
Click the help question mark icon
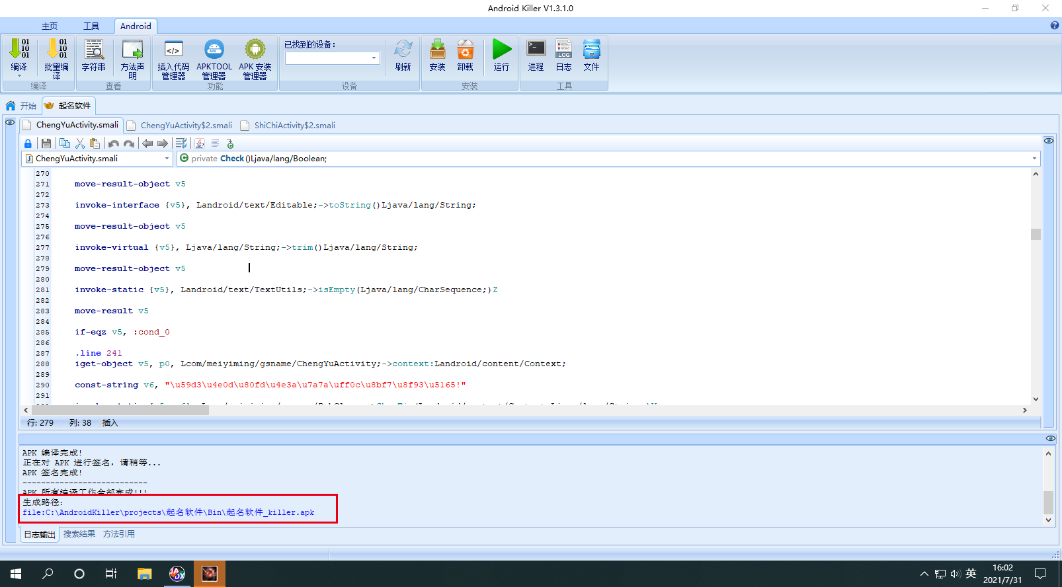click(x=1055, y=26)
